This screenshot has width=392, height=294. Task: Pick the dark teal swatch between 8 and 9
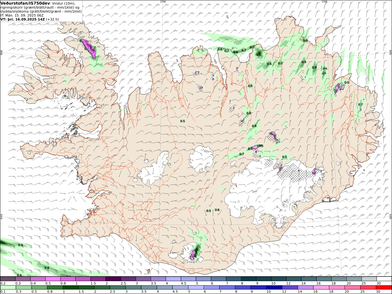(x=248, y=279)
